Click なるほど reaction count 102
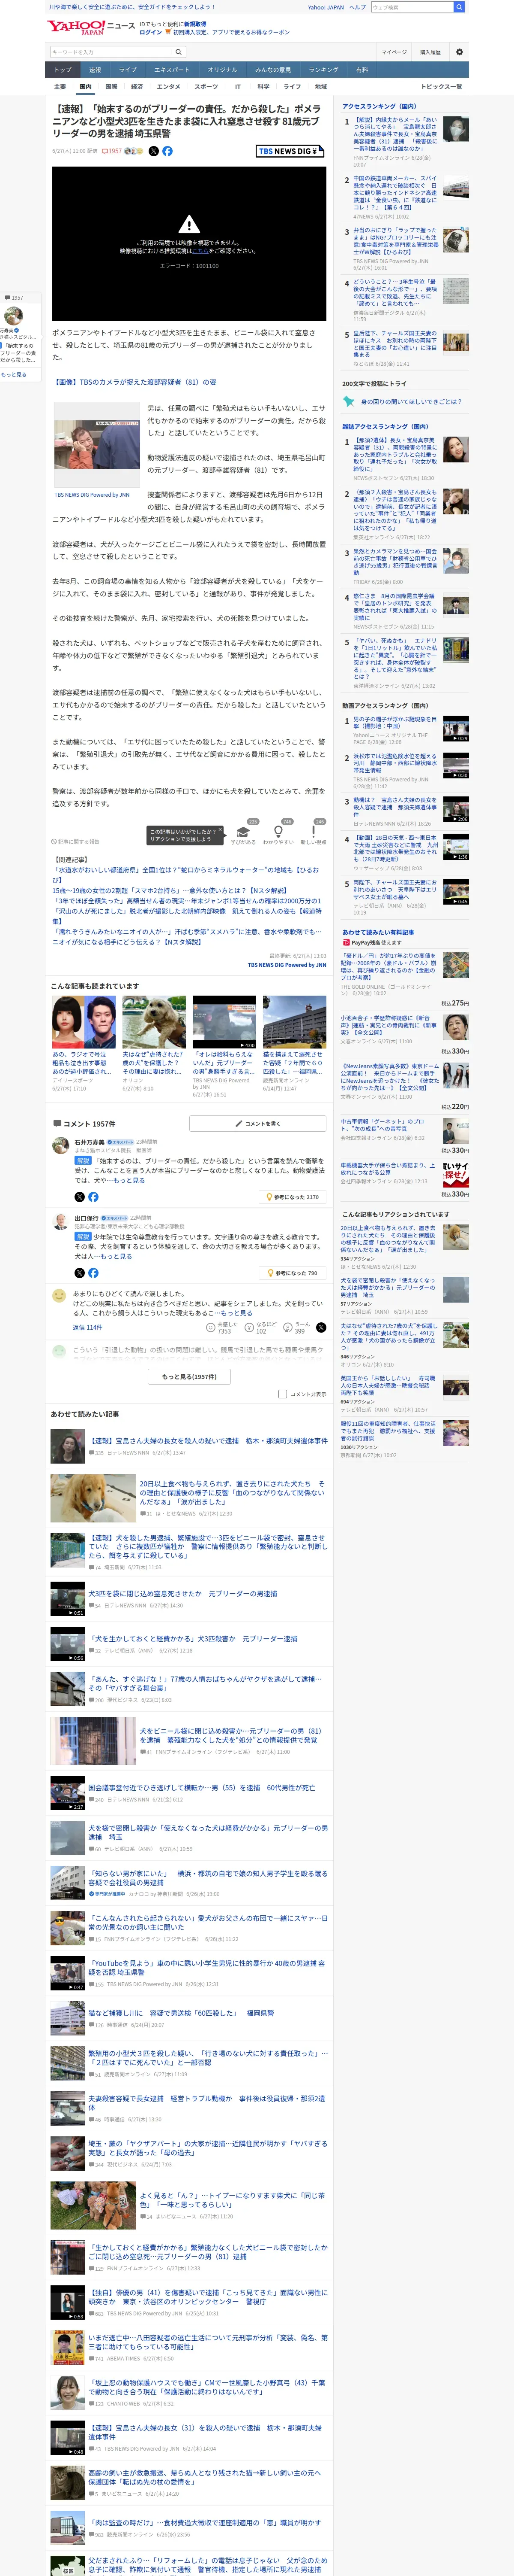This screenshot has height=2576, width=514. pyautogui.click(x=261, y=1328)
